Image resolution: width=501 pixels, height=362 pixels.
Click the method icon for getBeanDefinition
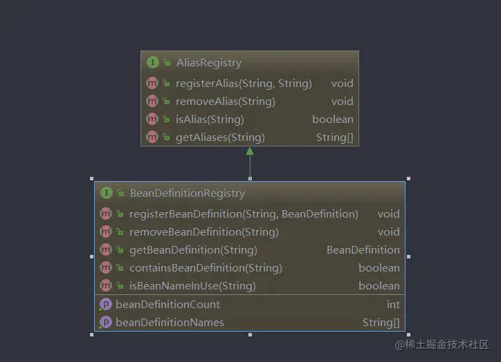tap(106, 249)
